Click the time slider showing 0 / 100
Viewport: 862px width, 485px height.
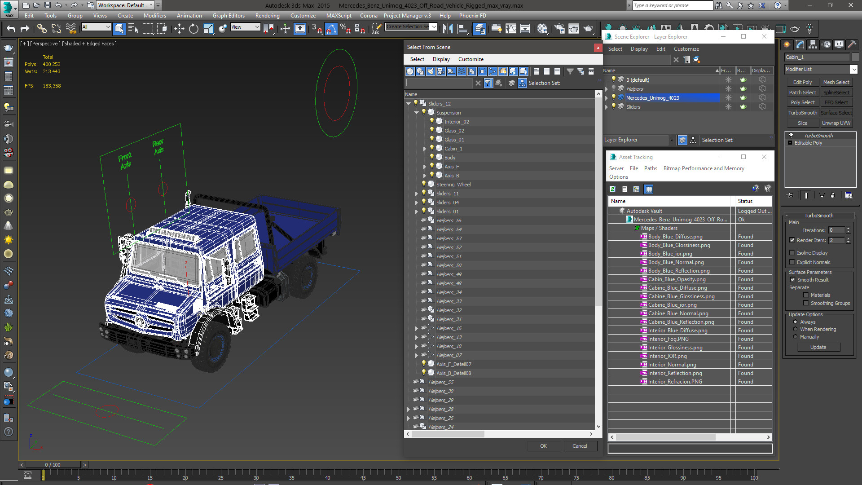pos(53,465)
